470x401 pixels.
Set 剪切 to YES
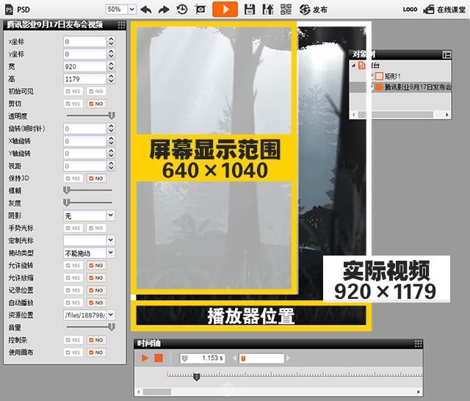(x=72, y=104)
